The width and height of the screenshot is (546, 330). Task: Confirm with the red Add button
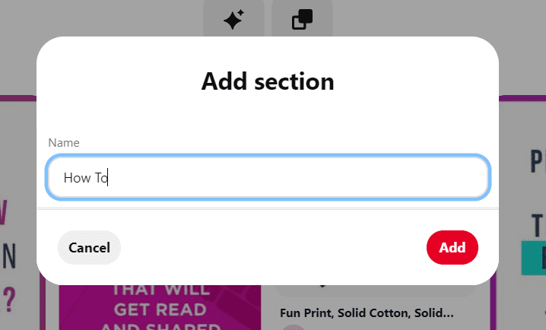pos(452,248)
